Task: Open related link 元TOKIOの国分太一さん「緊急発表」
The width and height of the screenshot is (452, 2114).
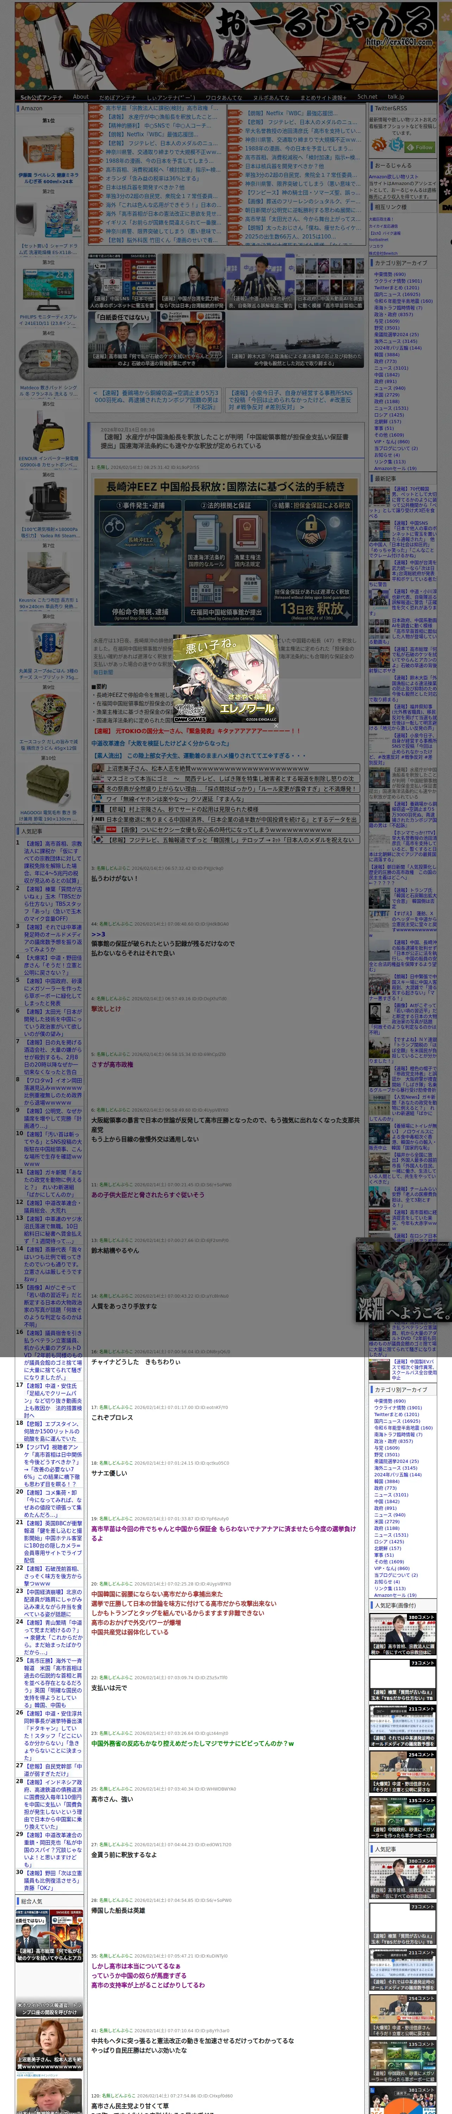Action: 196,730
